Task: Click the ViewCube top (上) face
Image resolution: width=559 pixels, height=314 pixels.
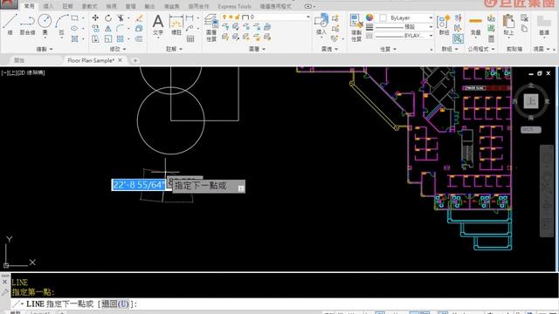Action: (531, 101)
